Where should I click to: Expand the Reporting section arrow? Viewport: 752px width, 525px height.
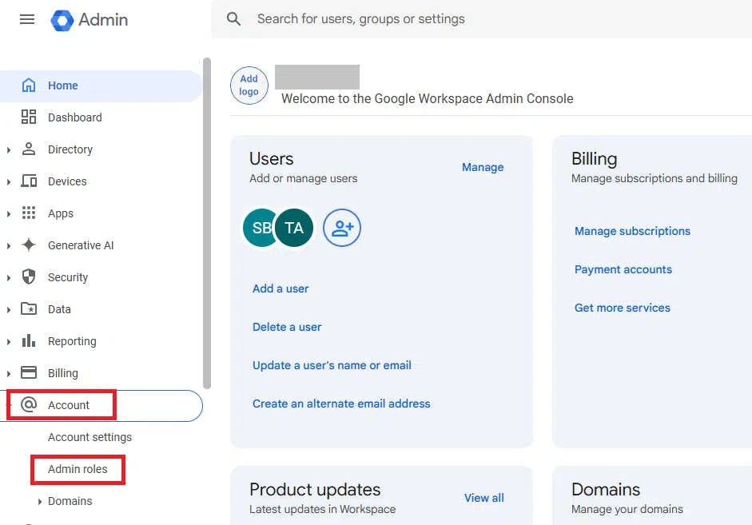tap(9, 342)
